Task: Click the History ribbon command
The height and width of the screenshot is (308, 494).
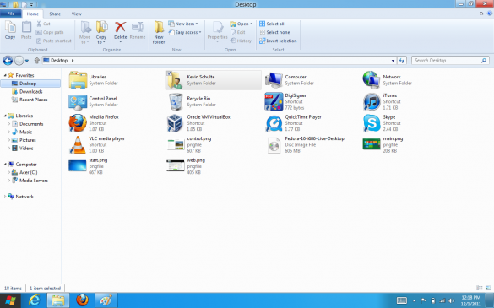Action: [x=241, y=41]
